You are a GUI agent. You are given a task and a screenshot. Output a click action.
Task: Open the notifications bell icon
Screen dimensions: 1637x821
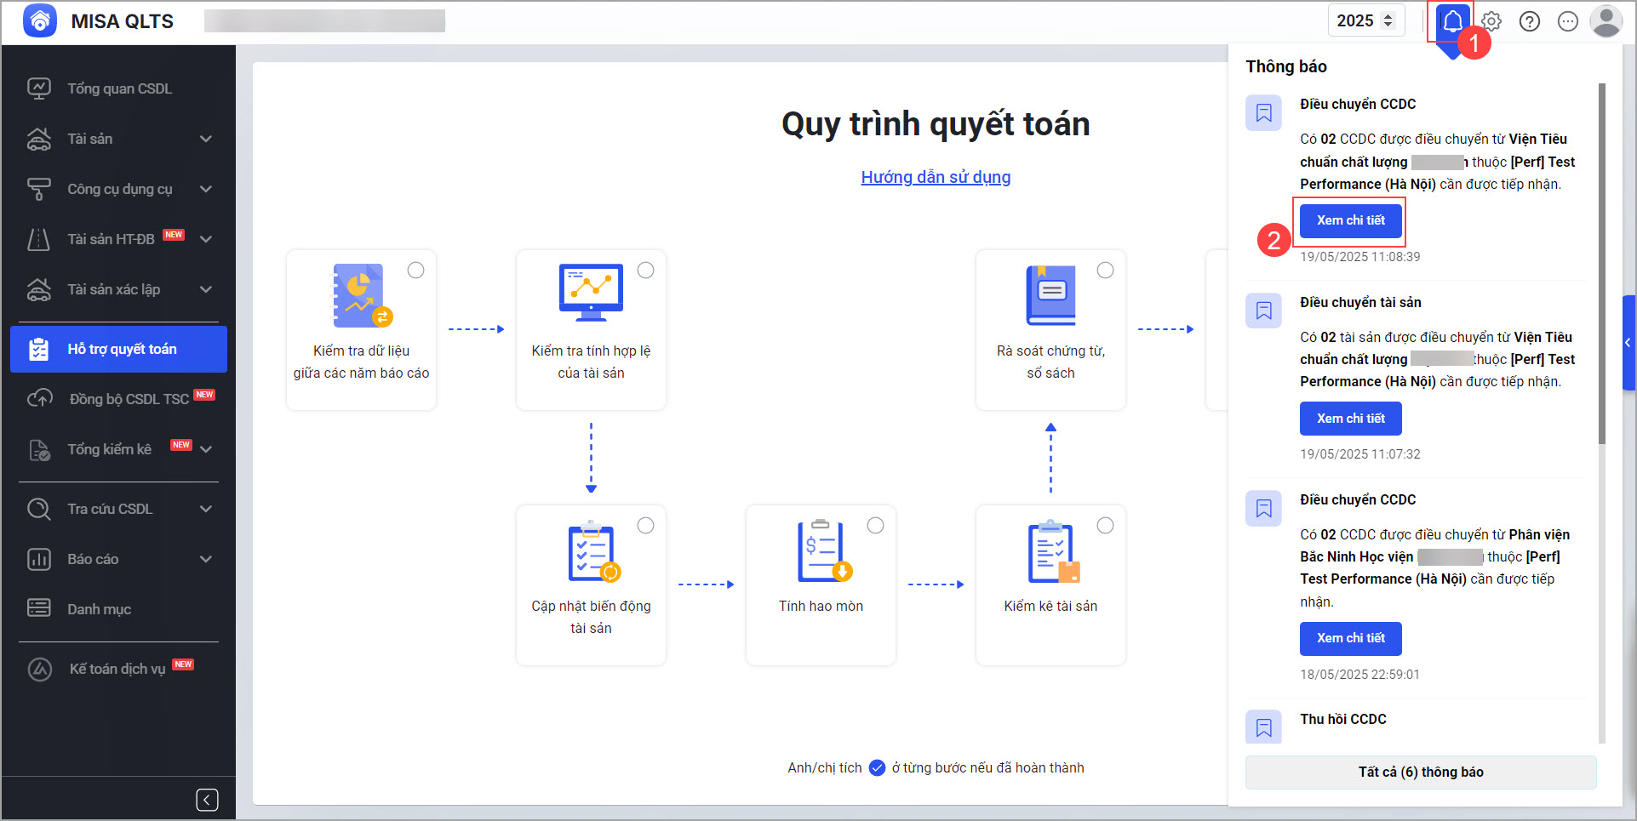1452,21
